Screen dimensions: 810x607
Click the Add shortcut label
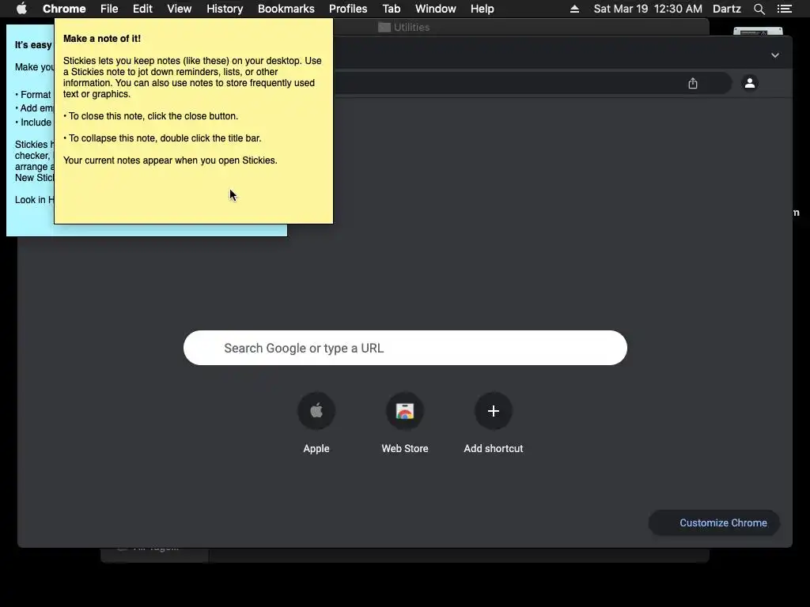(x=494, y=449)
